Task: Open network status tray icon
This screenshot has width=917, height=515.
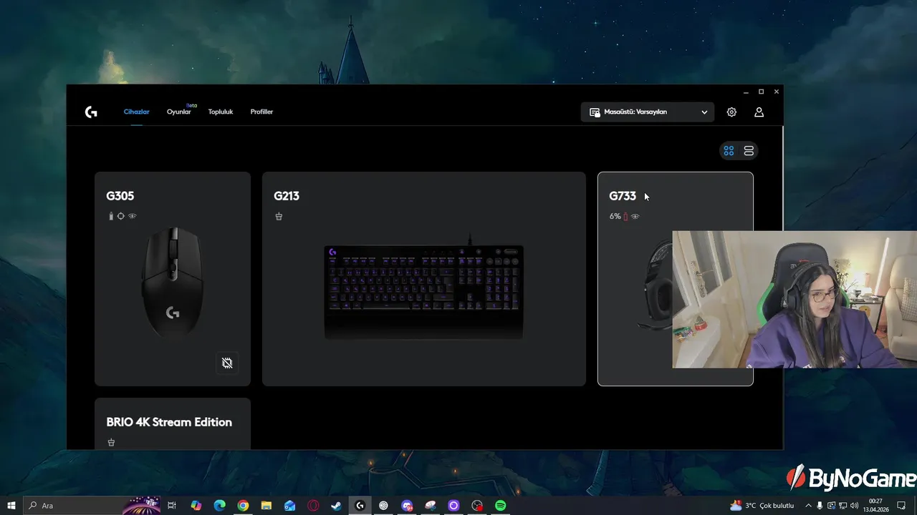Action: tap(843, 506)
